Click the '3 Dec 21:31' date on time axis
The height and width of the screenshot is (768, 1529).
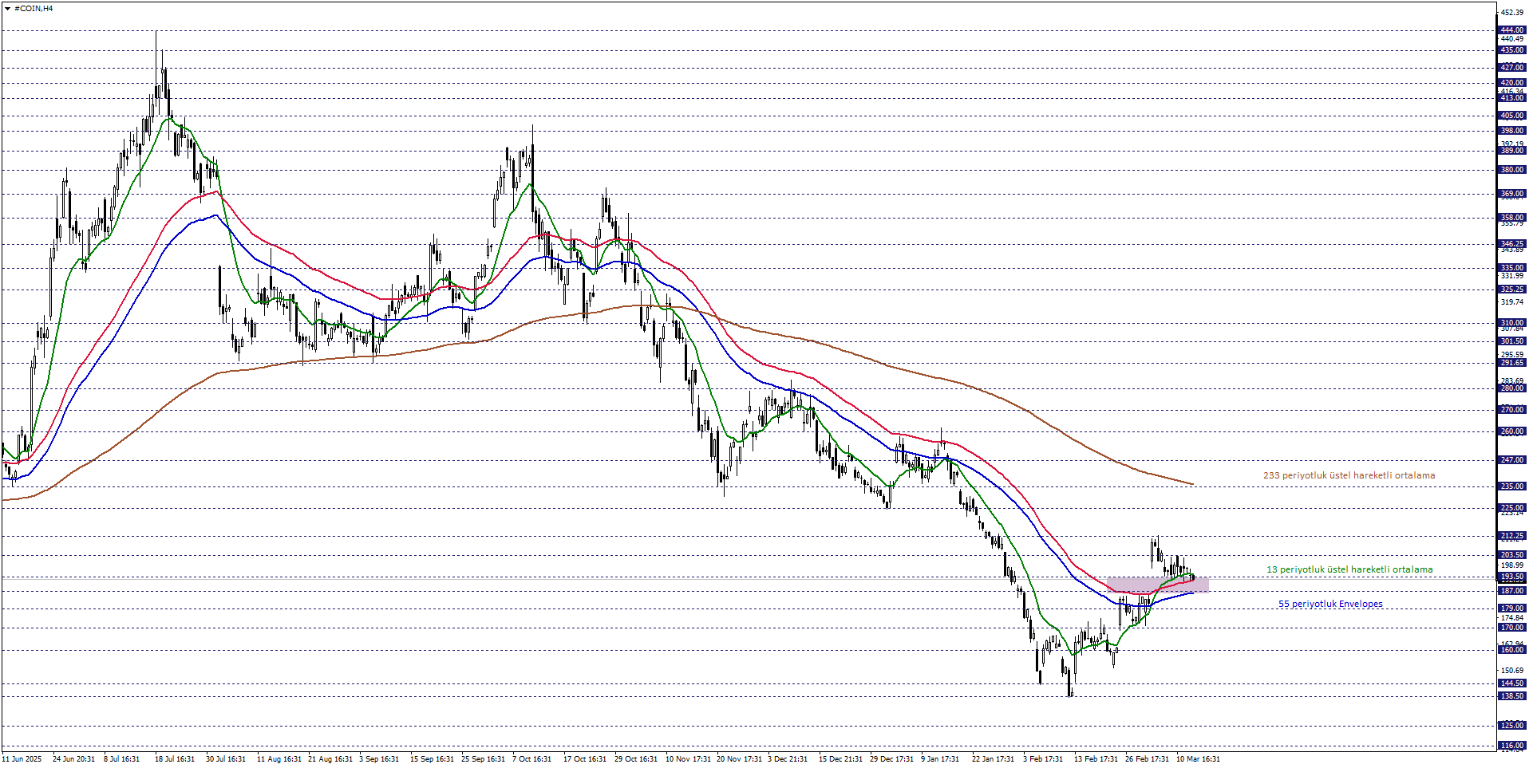pos(788,758)
